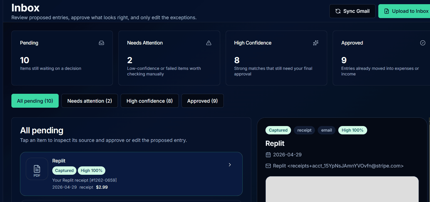Click 'Items still waiting on a decision' text
The height and width of the screenshot is (202, 430).
(51, 68)
